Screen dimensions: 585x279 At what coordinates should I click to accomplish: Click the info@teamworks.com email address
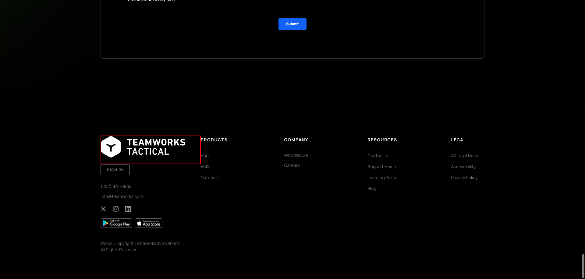(122, 196)
